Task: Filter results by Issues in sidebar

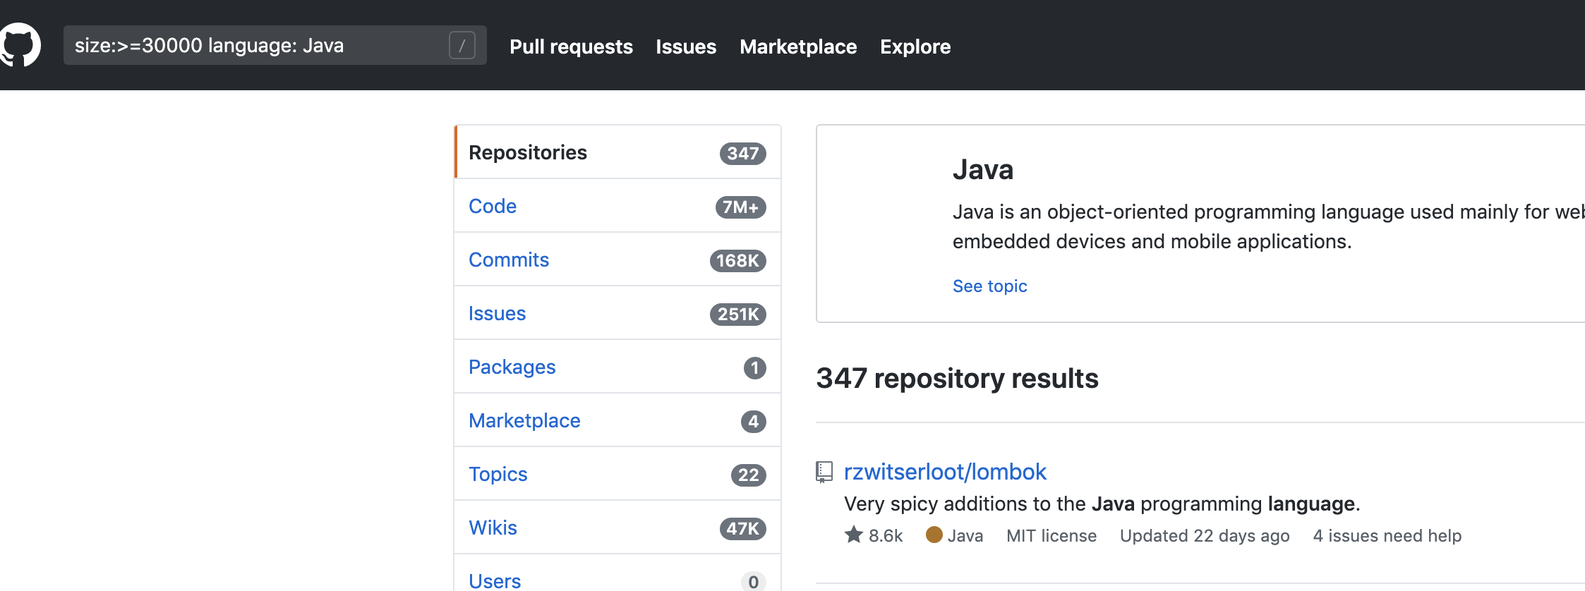Action: tap(497, 313)
